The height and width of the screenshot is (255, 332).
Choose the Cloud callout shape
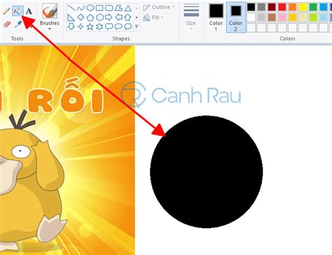click(128, 27)
